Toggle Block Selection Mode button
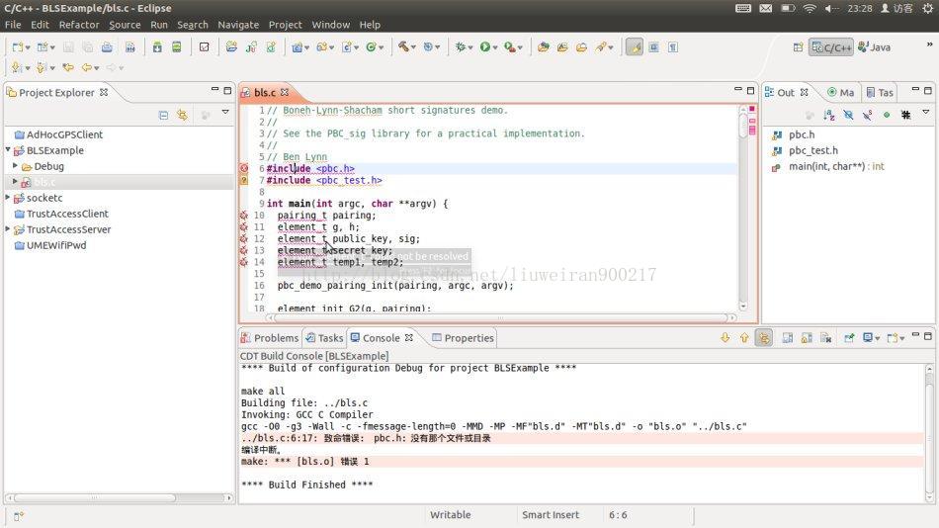Image resolution: width=939 pixels, height=528 pixels. coord(654,47)
